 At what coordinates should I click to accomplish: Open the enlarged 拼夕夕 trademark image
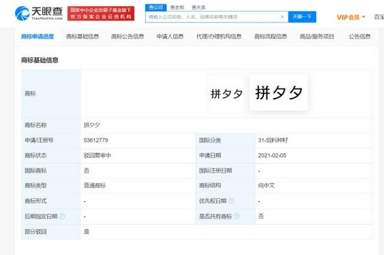click(279, 93)
